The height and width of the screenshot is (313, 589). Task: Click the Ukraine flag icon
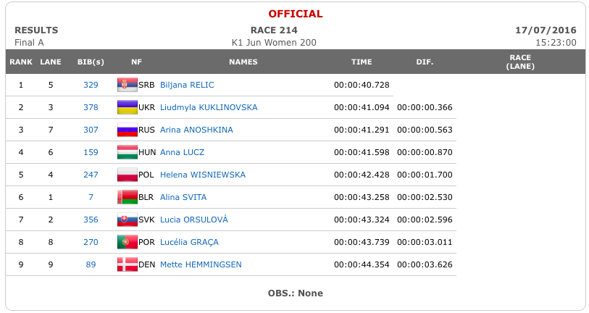(128, 107)
